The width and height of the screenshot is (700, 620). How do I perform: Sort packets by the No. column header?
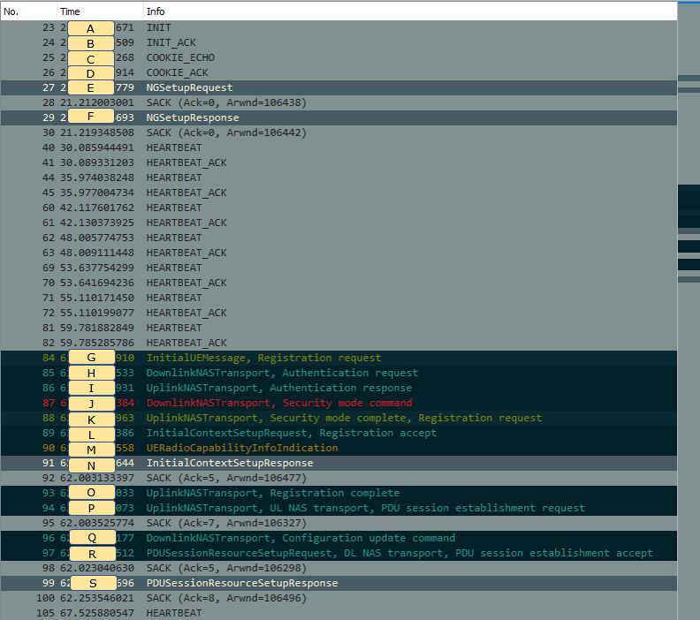(x=28, y=11)
